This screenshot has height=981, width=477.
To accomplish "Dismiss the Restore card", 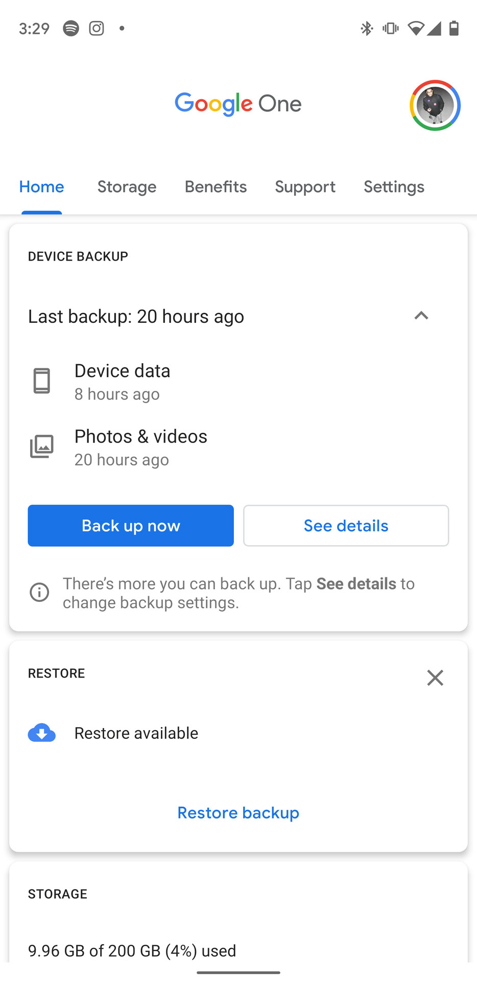I will pyautogui.click(x=435, y=678).
